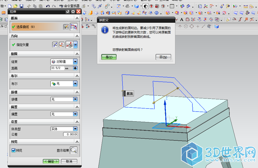258x168 pixels.
Task: Save the part using floppy icon
Action: pos(21,6)
